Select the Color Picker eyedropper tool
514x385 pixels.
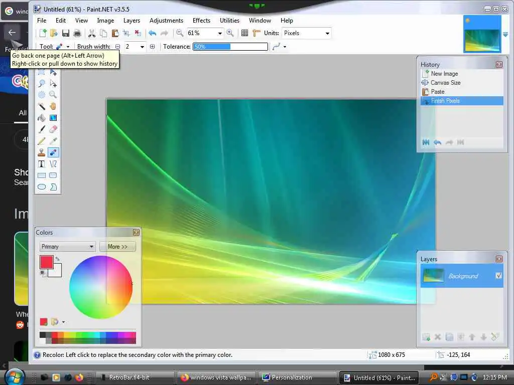pyautogui.click(x=53, y=141)
